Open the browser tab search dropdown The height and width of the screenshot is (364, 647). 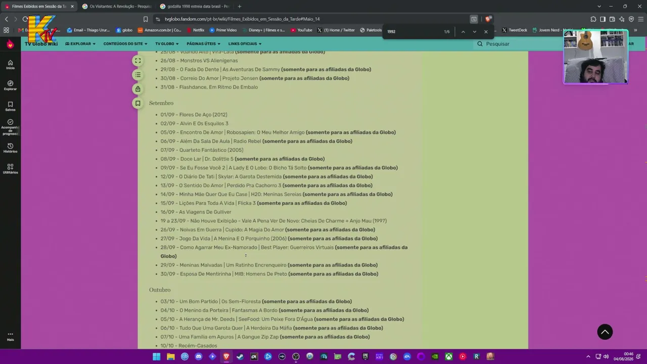pyautogui.click(x=599, y=7)
